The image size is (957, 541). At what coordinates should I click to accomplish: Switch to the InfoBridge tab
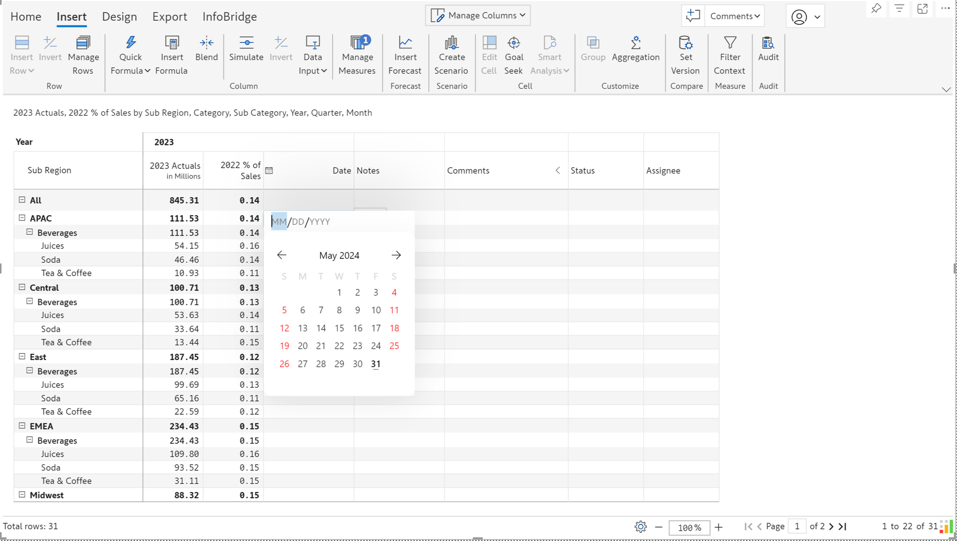[229, 17]
